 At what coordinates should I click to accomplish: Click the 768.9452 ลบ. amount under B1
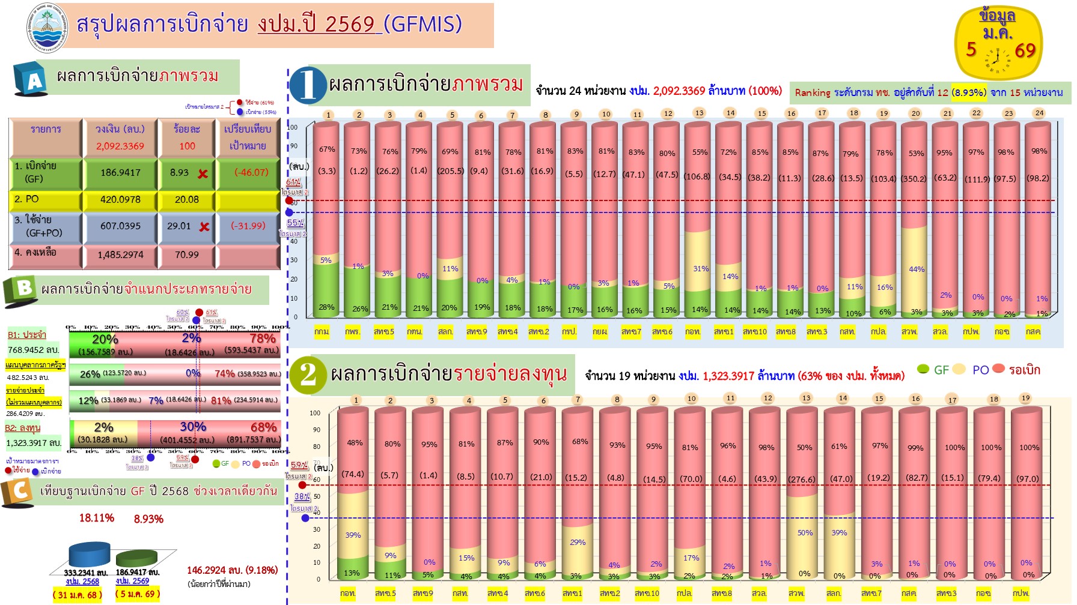point(33,350)
